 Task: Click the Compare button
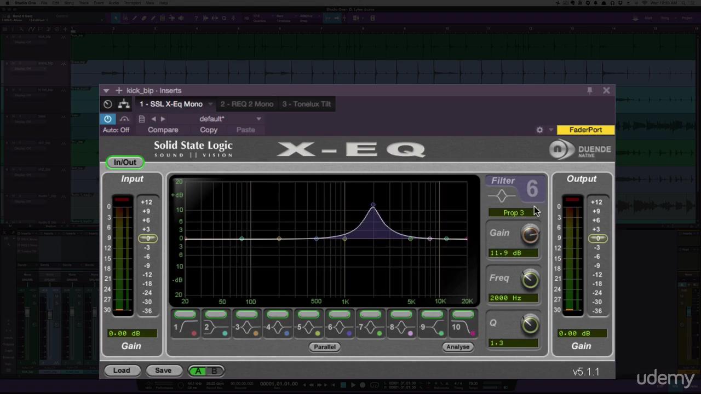(x=163, y=130)
